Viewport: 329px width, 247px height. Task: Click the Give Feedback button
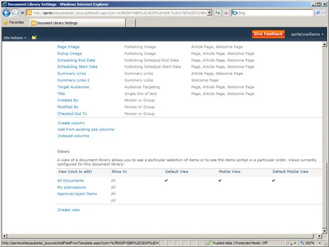coord(268,34)
